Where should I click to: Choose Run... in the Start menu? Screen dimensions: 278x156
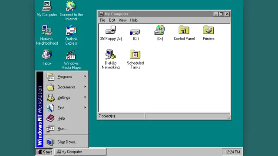[x=66, y=129]
